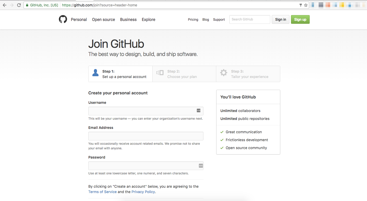Open the Open source menu item
Image resolution: width=367 pixels, height=201 pixels.
pyautogui.click(x=103, y=19)
